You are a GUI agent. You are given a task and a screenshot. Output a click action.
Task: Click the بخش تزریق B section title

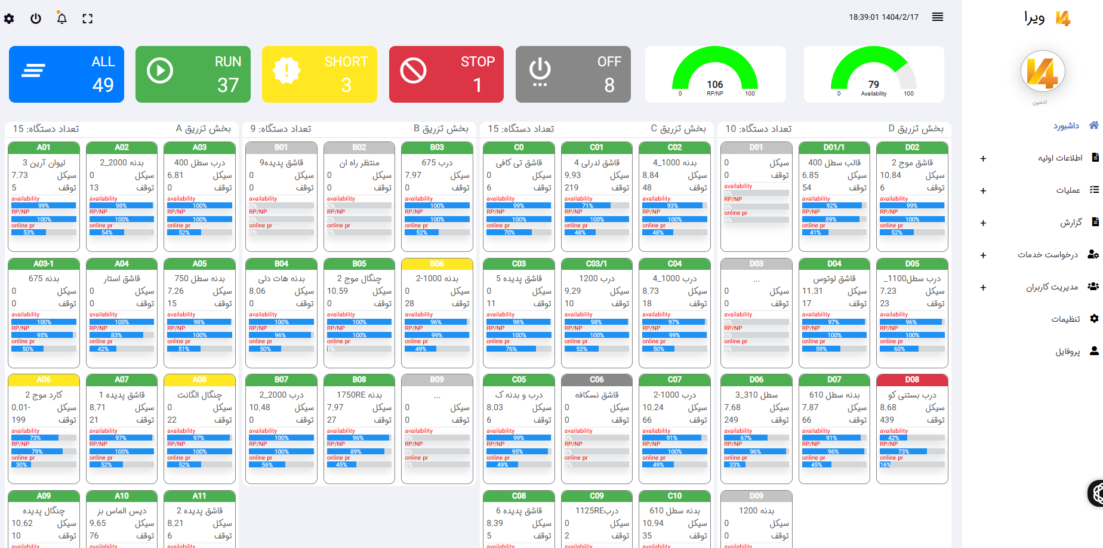(441, 128)
